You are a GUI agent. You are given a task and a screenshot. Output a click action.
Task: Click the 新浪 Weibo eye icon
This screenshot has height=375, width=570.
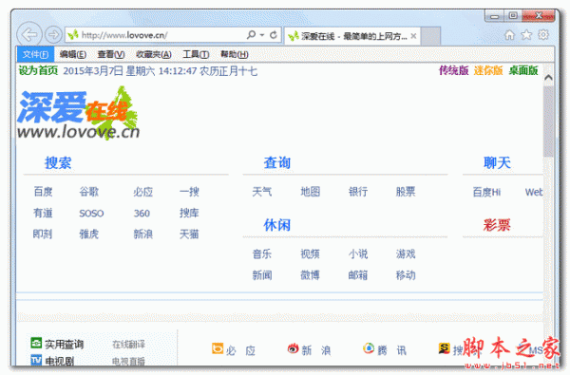(293, 348)
